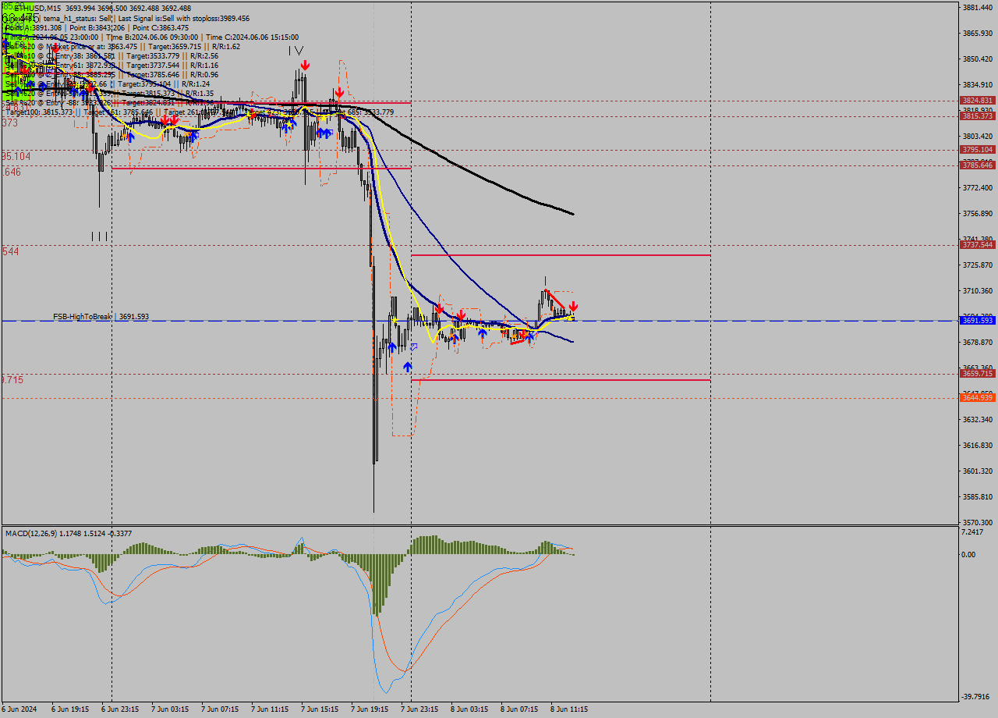Select the 3659.715 target price tag
The image size is (998, 718).
pyautogui.click(x=977, y=374)
